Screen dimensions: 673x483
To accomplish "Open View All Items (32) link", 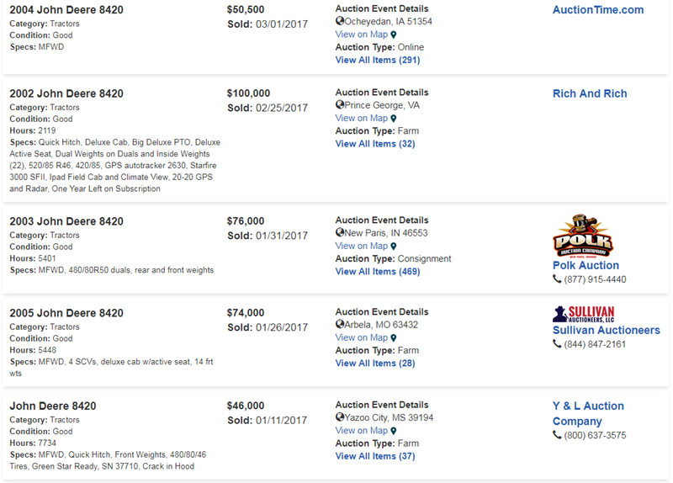I will tap(374, 144).
